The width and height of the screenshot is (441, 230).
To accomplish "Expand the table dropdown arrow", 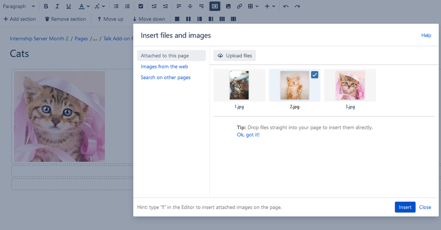I will click(x=257, y=6).
